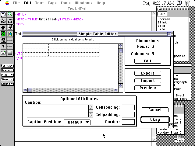This screenshot has height=146, width=195.
Task: Open the Windows menu
Action: (x=83, y=3)
